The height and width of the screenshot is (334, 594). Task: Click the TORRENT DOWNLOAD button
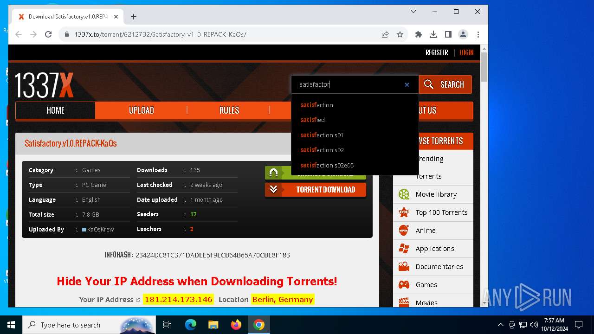[x=316, y=189]
